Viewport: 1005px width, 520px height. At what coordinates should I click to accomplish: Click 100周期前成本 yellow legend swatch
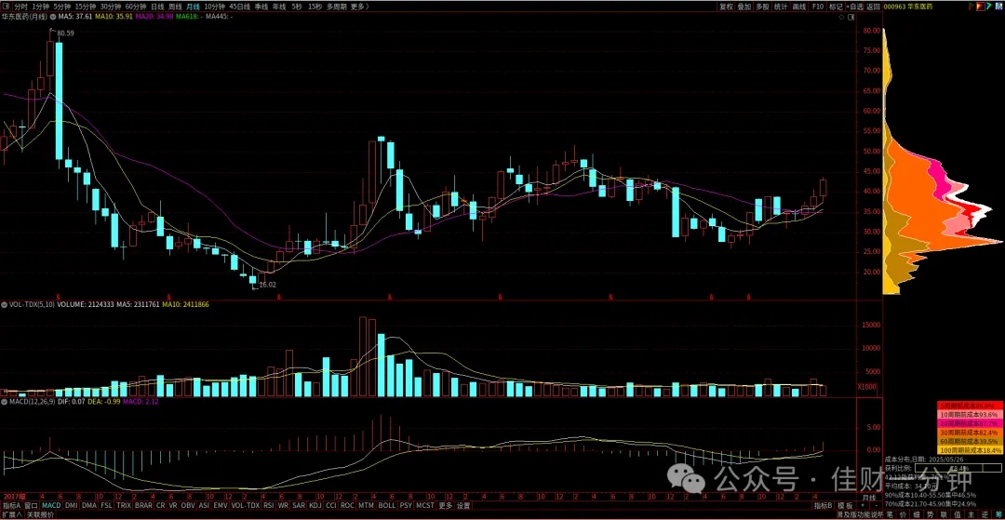pyautogui.click(x=970, y=450)
